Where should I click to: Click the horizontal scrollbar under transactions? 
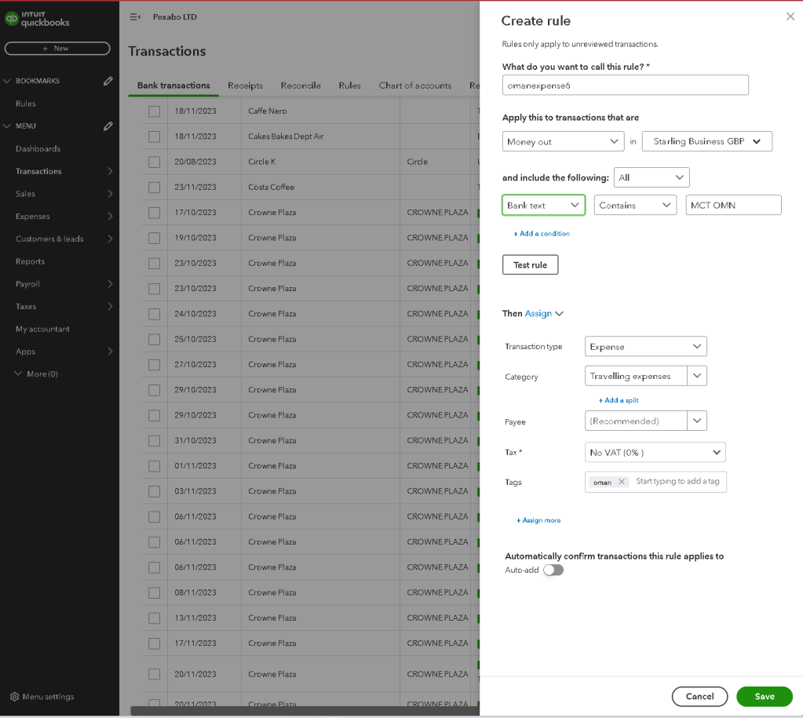click(305, 711)
